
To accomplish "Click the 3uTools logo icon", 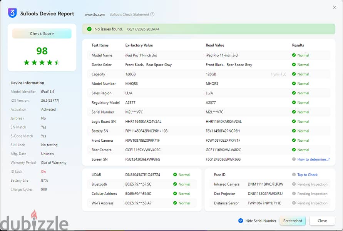I will tap(12, 13).
